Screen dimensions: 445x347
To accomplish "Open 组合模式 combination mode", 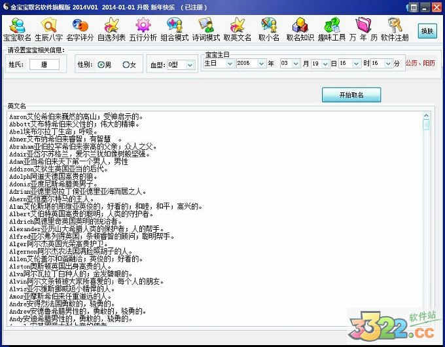I will tap(175, 29).
